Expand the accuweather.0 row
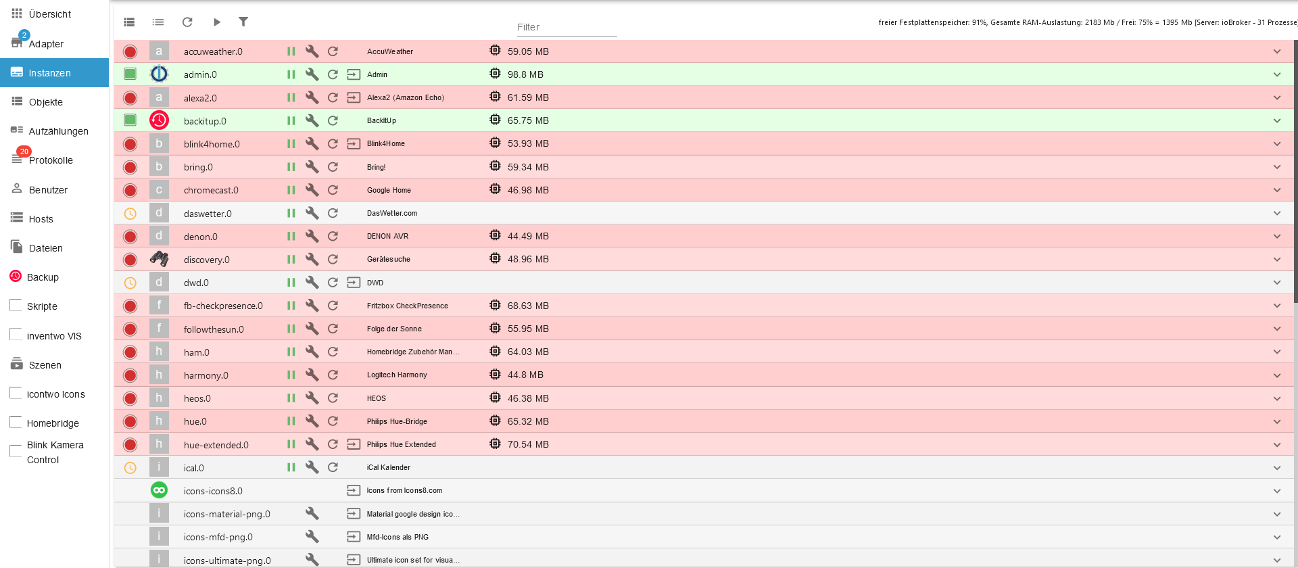 [x=1277, y=51]
